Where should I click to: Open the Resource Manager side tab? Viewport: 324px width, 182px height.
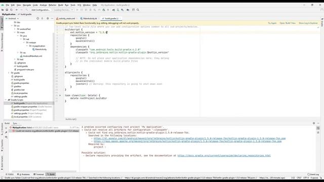2,42
